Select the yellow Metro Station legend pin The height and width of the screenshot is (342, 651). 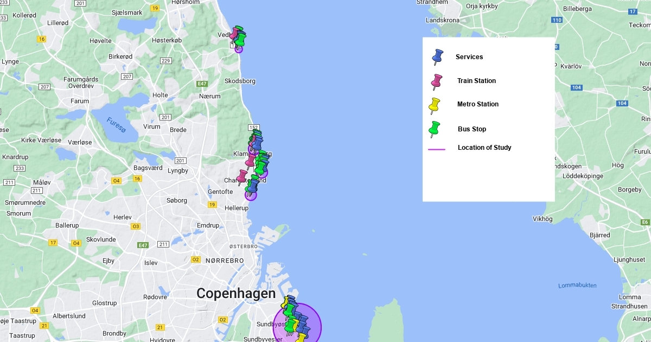(435, 105)
